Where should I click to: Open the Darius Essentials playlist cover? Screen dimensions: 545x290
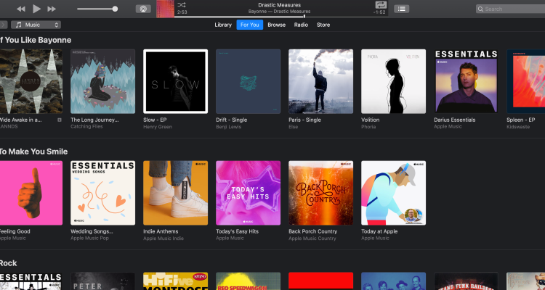[x=466, y=81]
